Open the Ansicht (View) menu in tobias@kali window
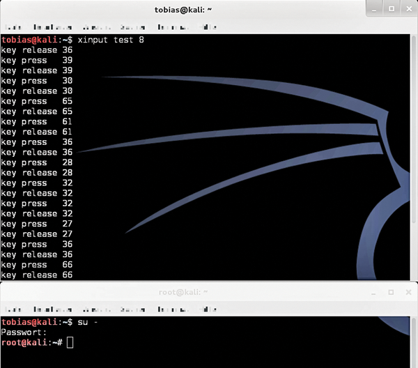The height and width of the screenshot is (368, 418). click(x=97, y=27)
